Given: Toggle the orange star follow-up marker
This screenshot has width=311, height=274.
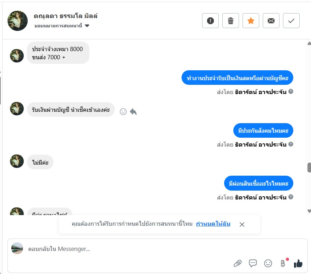Looking at the screenshot, I should point(251,21).
